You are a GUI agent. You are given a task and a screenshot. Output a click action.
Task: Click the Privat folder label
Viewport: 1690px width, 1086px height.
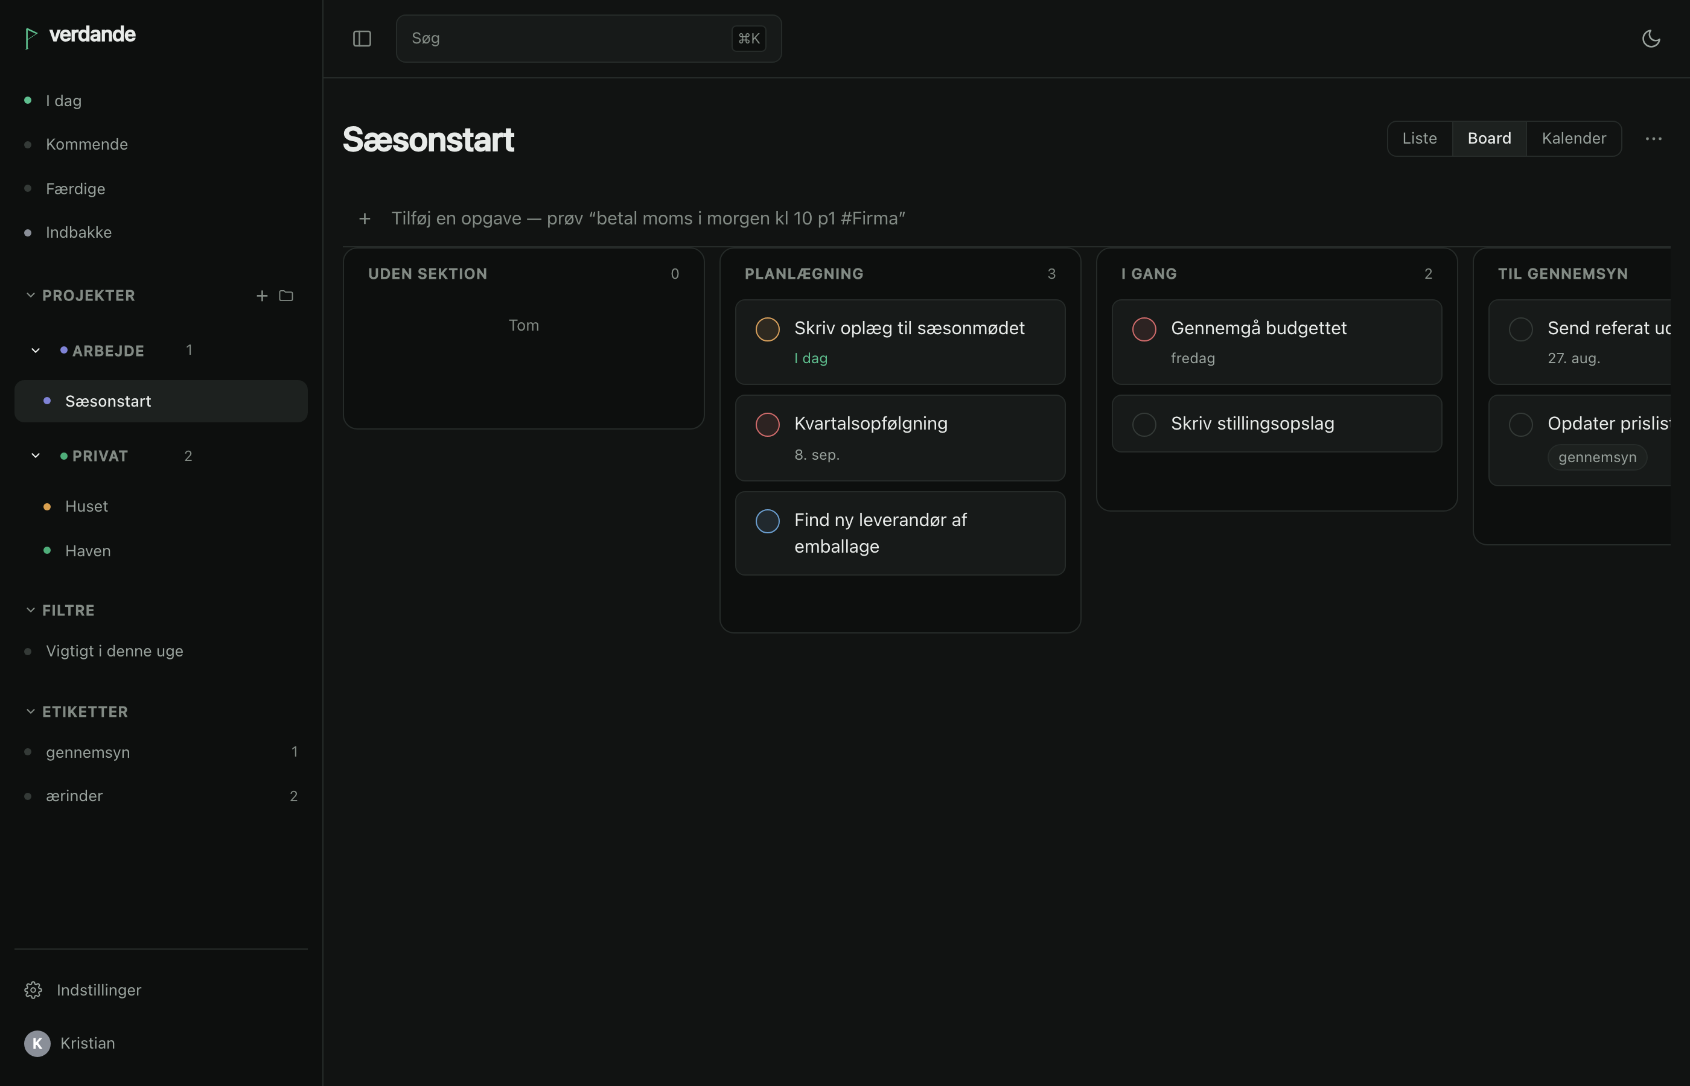(100, 456)
